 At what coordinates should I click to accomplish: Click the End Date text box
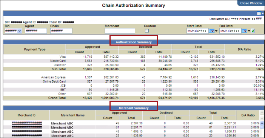[230, 31]
